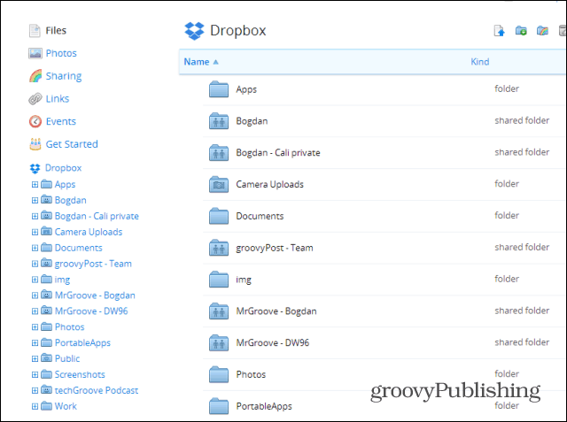The width and height of the screenshot is (567, 422).
Task: Click the groovyPost - Team shared folder icon
Action: pyautogui.click(x=219, y=248)
